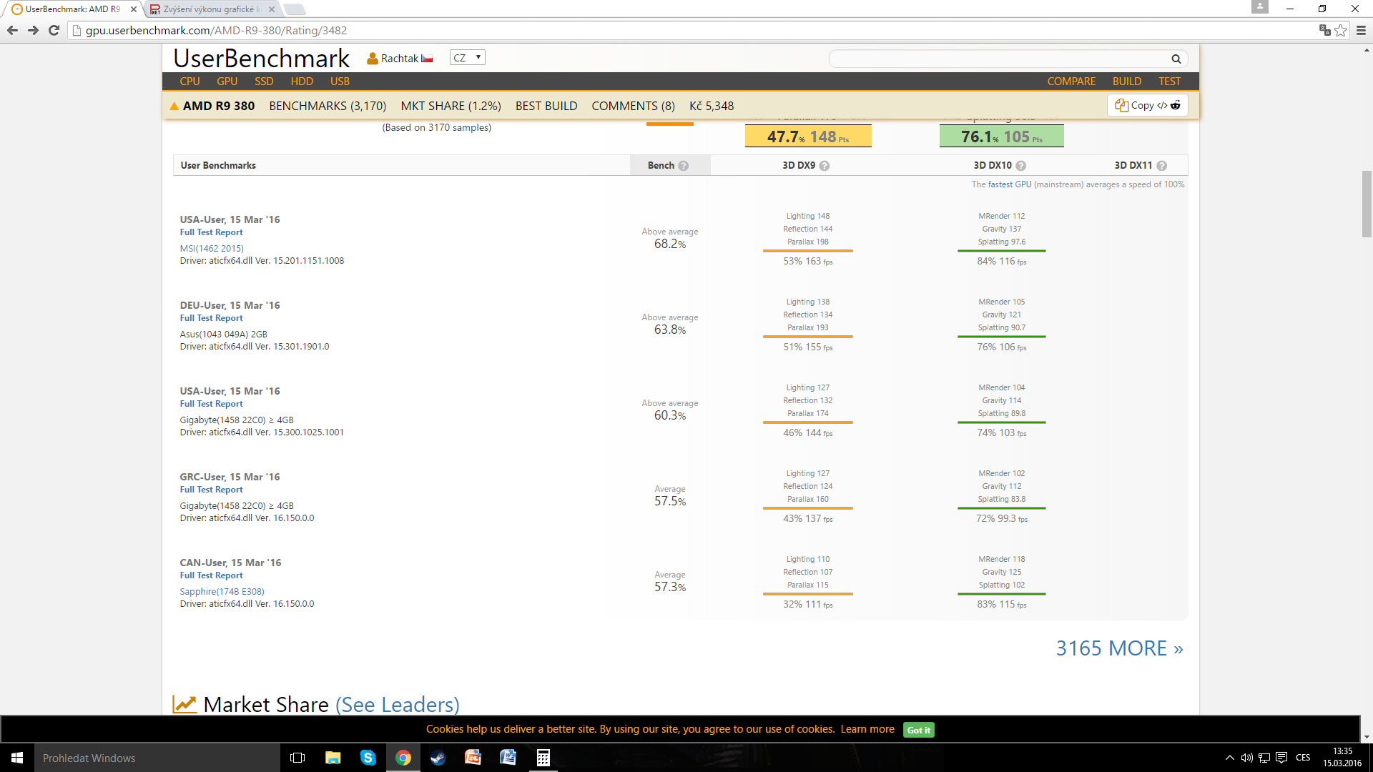The image size is (1373, 772).
Task: Expand the system tray hidden icons chevron
Action: point(1229,758)
